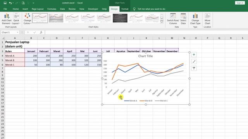Viewport: 248px width, 139px height.
Task: Switch to the Insert tab
Action: [x=25, y=9]
